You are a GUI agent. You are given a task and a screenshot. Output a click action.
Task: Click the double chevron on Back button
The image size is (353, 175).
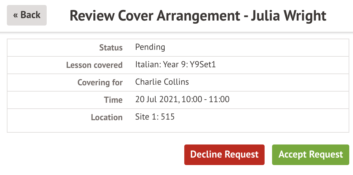click(16, 15)
